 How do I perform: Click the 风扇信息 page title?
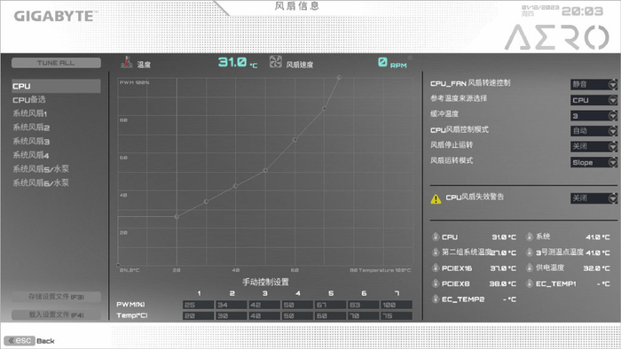(296, 6)
